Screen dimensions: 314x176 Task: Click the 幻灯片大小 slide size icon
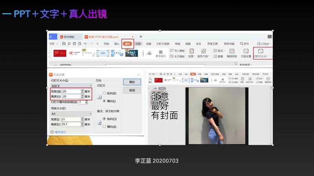pyautogui.click(x=261, y=51)
